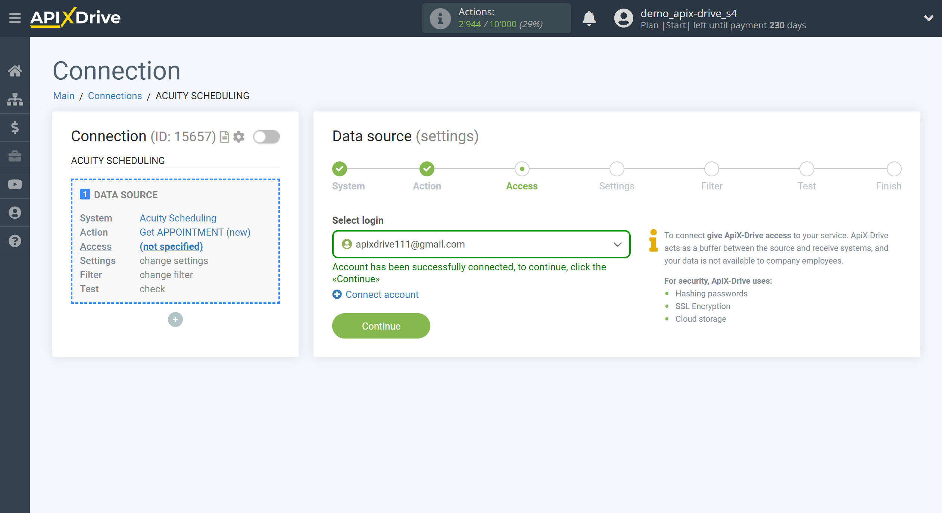This screenshot has width=942, height=513.
Task: Select the Filter step
Action: (712, 169)
